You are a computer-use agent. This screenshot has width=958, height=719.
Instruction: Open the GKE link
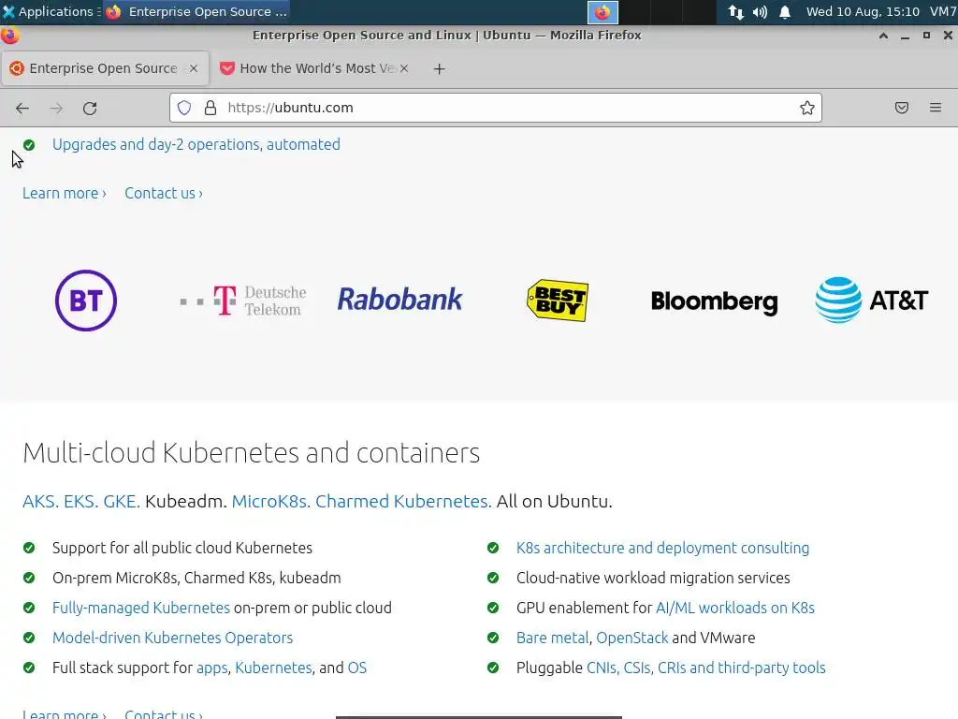[x=122, y=502]
